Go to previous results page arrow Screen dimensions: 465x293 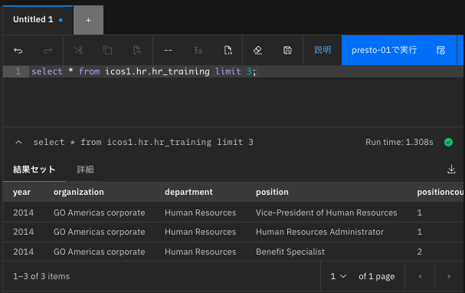[x=420, y=276]
